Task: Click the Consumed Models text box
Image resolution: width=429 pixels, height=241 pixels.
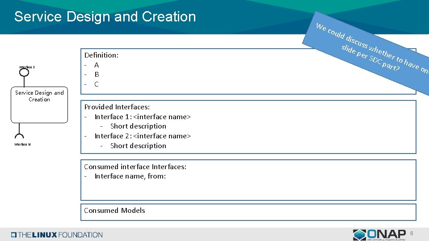Action: [x=248, y=212]
